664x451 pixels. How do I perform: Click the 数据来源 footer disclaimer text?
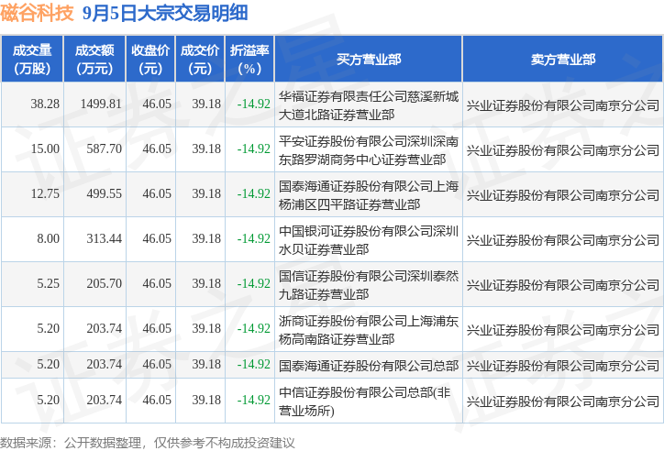pyautogui.click(x=147, y=443)
